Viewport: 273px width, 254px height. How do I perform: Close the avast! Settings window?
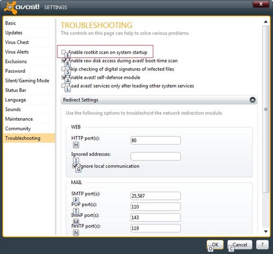261,4
